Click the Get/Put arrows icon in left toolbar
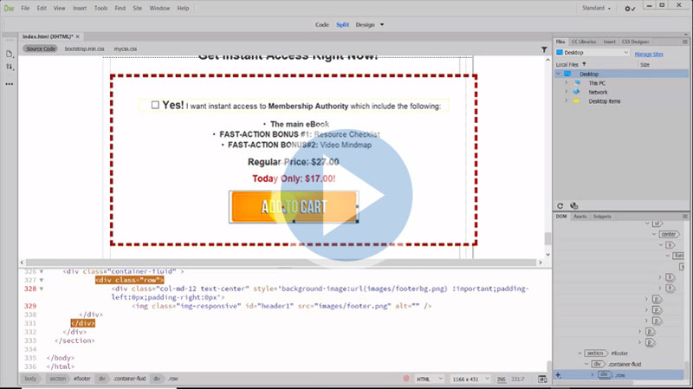Screen dimensions: 693x389 point(9,67)
